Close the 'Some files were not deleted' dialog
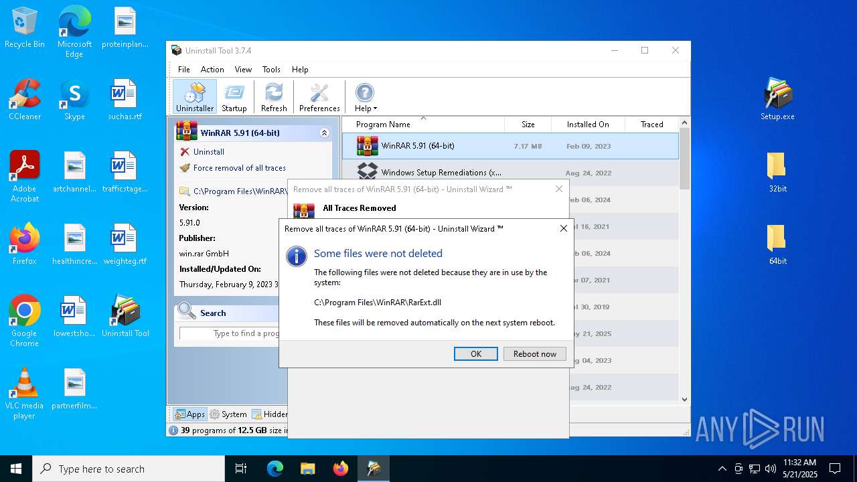 coord(564,228)
